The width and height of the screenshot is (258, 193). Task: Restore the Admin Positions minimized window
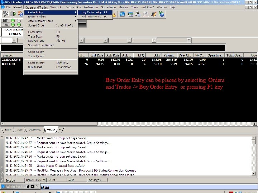coord(28,187)
